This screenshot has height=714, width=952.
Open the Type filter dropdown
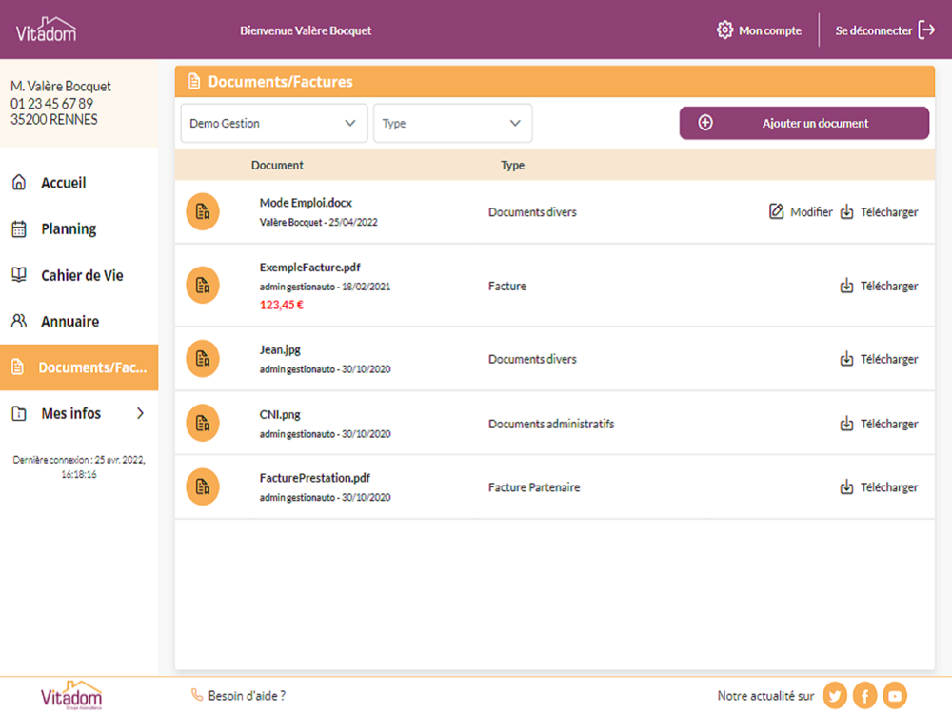tap(452, 123)
